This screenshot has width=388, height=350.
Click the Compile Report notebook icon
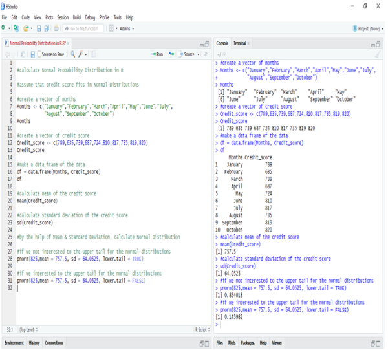94,54
